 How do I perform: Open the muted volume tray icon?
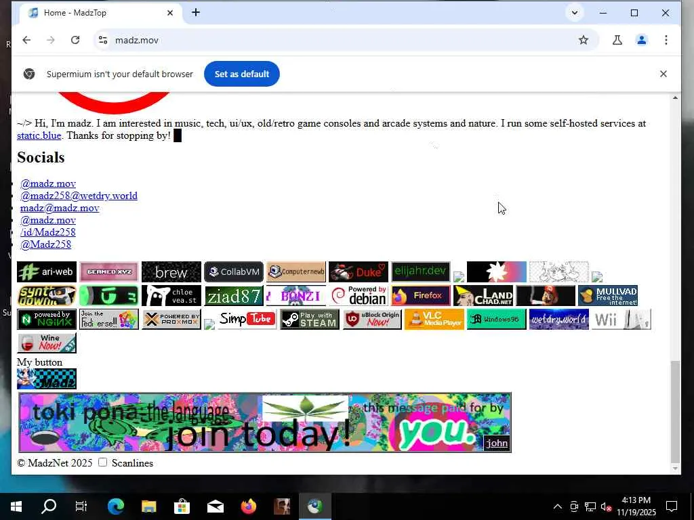point(607,506)
